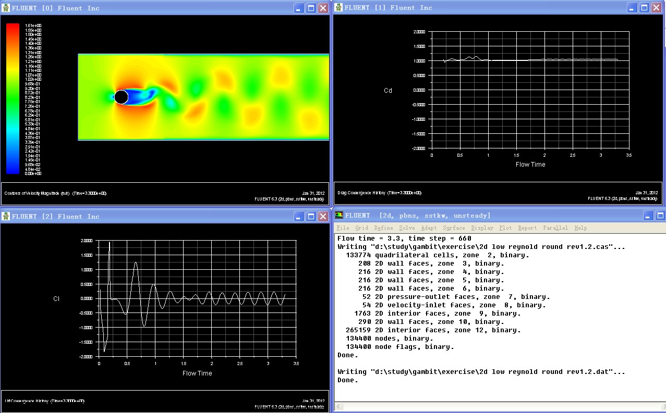Screen dimensions: 666x413
Task: Open the File menu
Action: coord(343,228)
